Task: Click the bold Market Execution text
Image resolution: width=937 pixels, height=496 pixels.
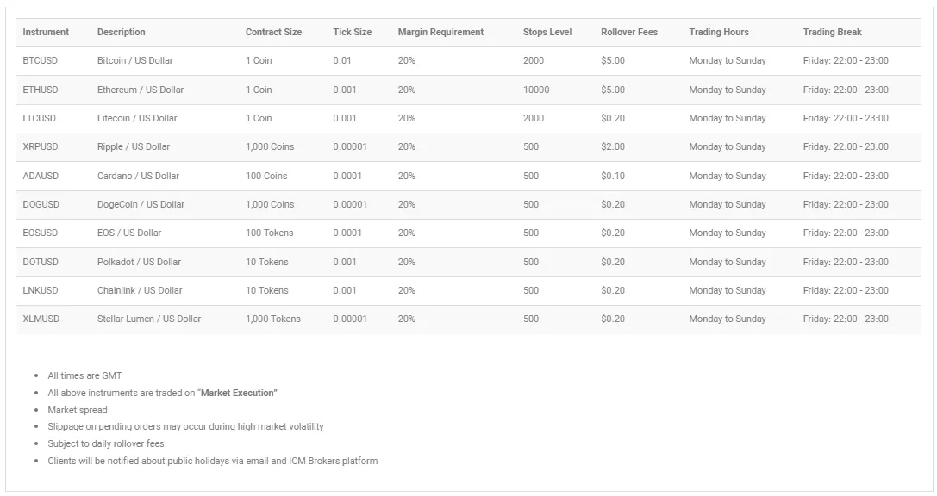Action: point(238,393)
